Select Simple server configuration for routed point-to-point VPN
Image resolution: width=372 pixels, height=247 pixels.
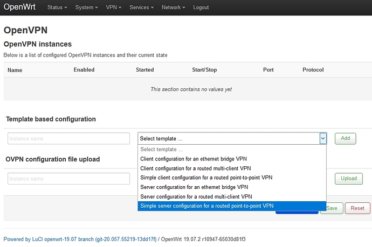[232, 206]
